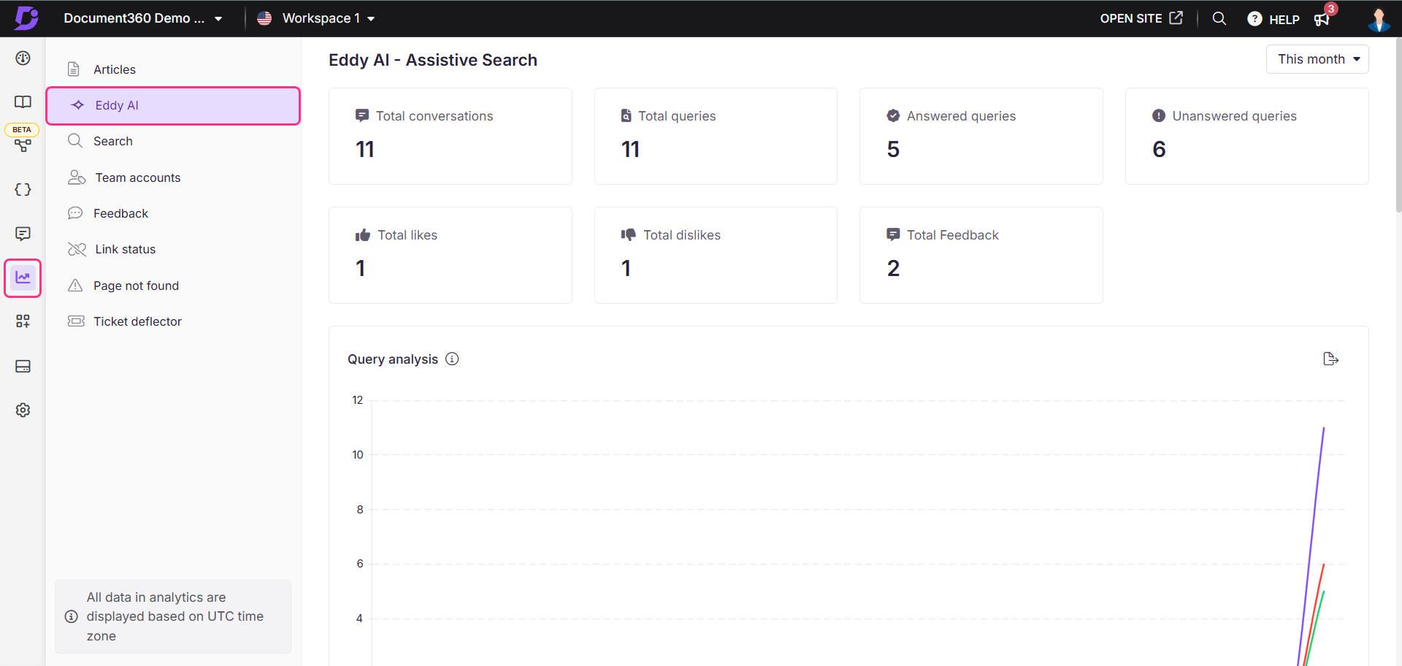This screenshot has width=1402, height=666.
Task: Click the Document360 logo icon
Action: click(26, 18)
